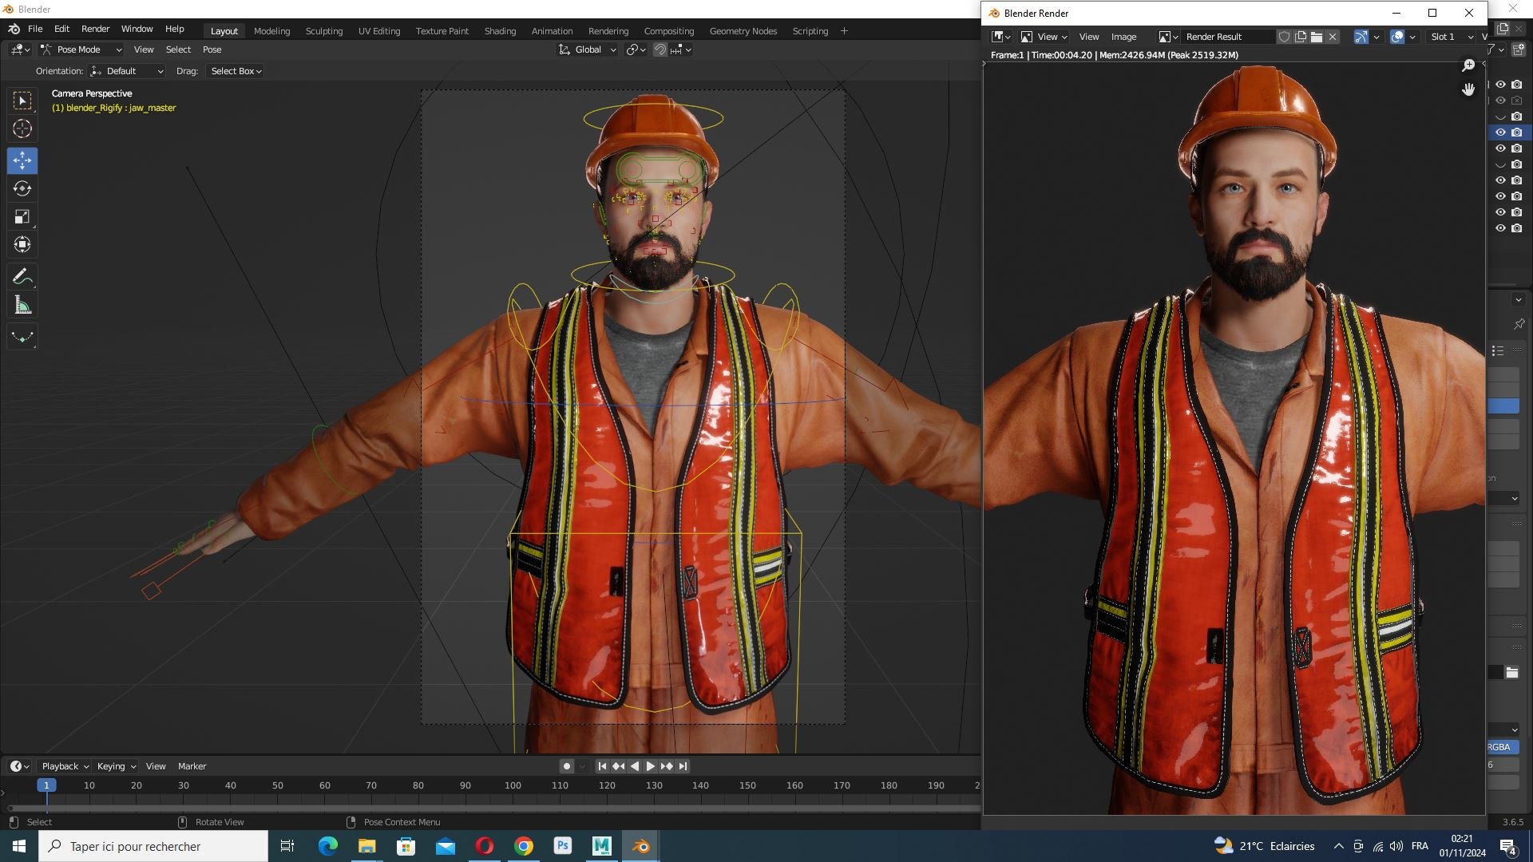
Task: Open the Render menu
Action: pos(95,29)
